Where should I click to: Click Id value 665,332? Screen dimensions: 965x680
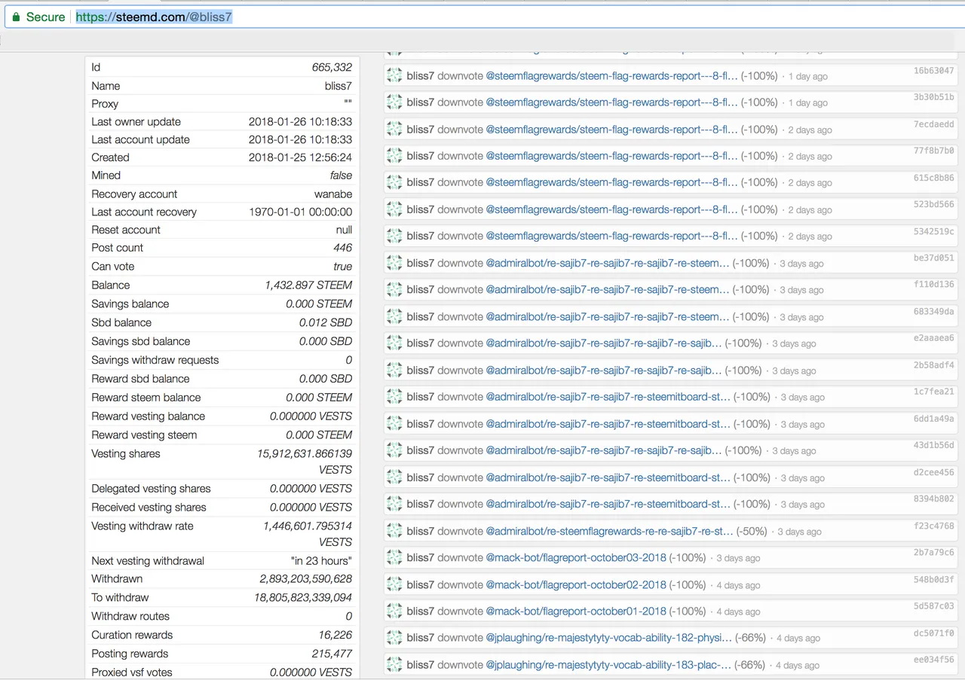point(332,67)
